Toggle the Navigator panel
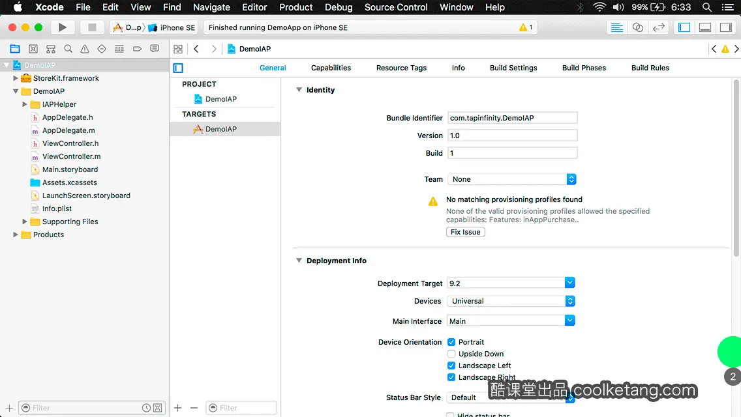741x417 pixels. (x=684, y=27)
